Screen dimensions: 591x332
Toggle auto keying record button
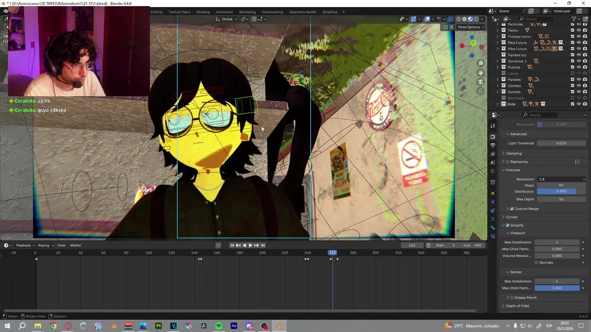[218, 245]
